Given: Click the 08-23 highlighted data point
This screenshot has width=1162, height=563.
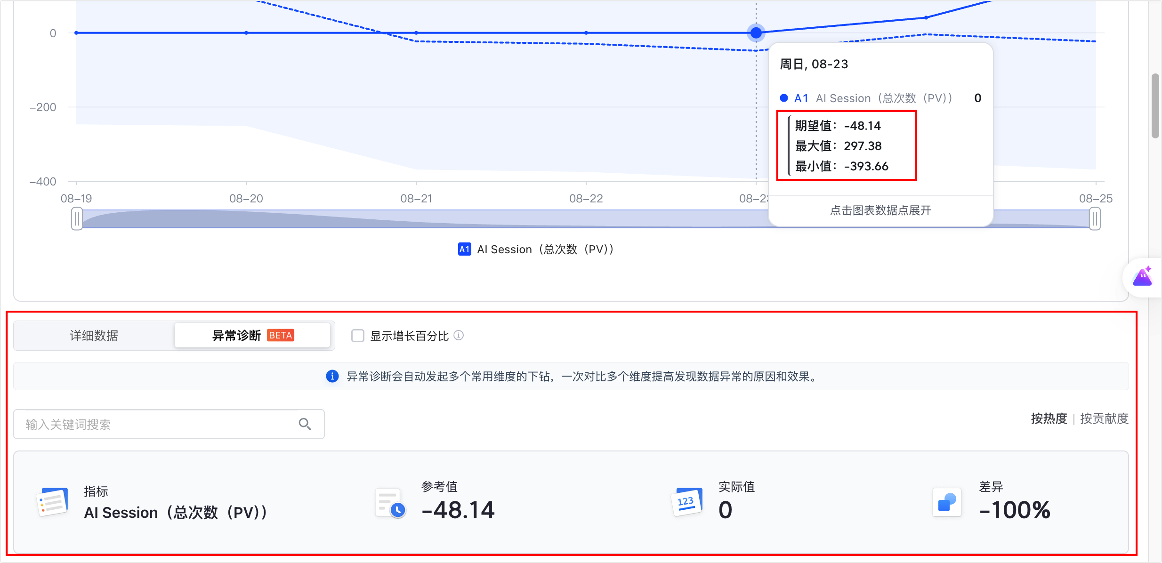Looking at the screenshot, I should (756, 33).
